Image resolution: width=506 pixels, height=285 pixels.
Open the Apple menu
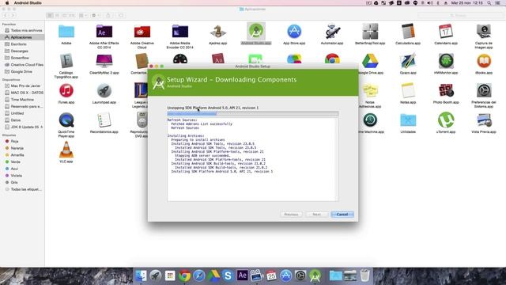pos(7,3)
